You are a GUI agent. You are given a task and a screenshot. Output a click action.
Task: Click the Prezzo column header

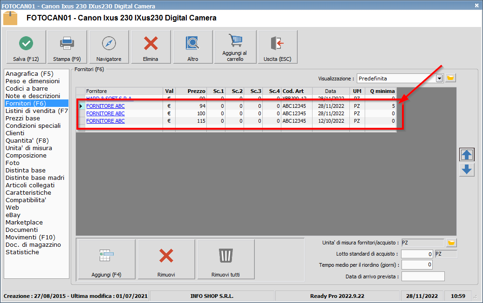tap(191, 91)
